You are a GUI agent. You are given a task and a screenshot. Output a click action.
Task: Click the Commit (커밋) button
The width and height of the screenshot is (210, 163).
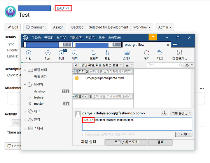point(183,134)
